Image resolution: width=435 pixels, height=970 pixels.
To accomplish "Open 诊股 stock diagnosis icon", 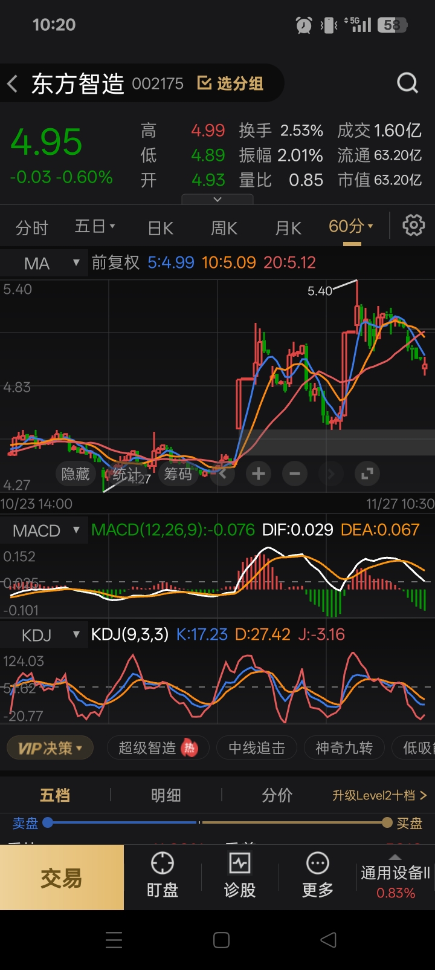I will tap(240, 876).
